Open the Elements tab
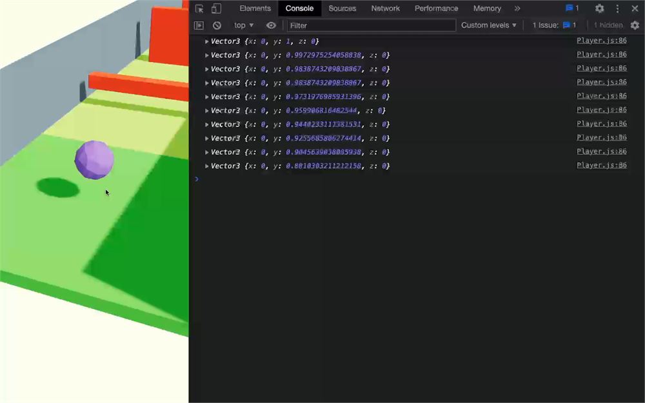The image size is (645, 403). 255,8
